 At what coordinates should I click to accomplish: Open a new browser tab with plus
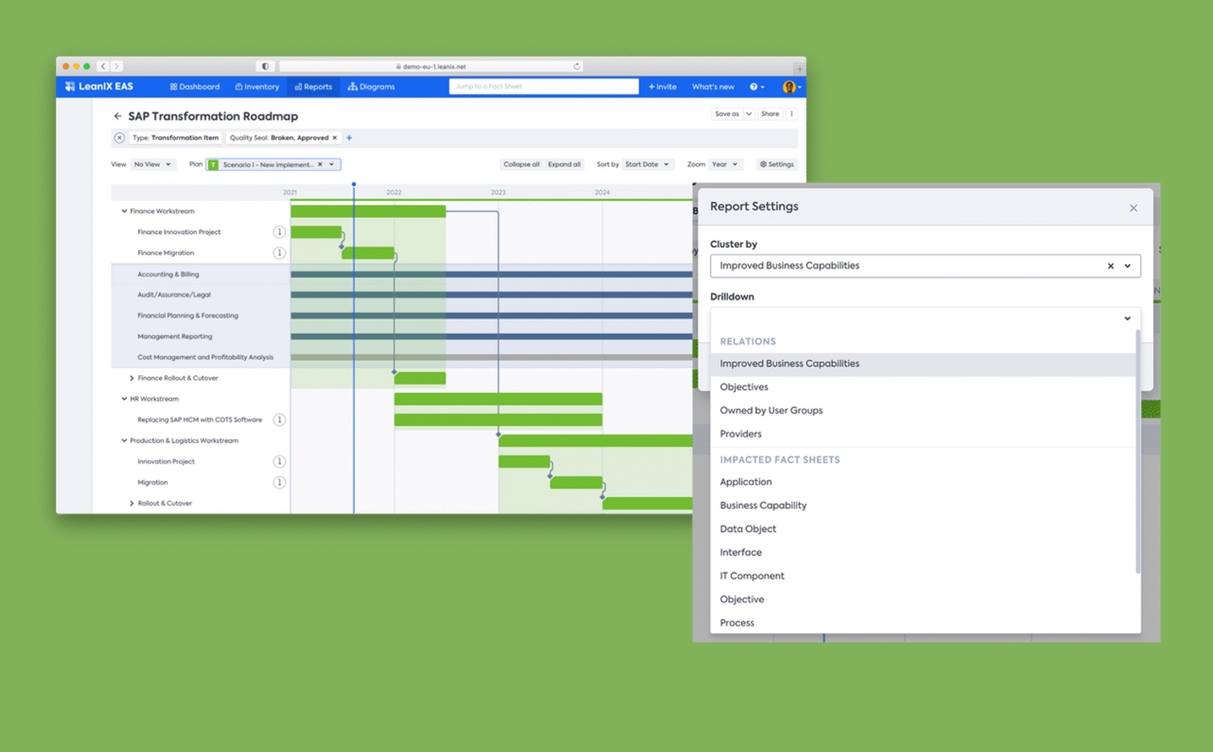click(x=799, y=68)
